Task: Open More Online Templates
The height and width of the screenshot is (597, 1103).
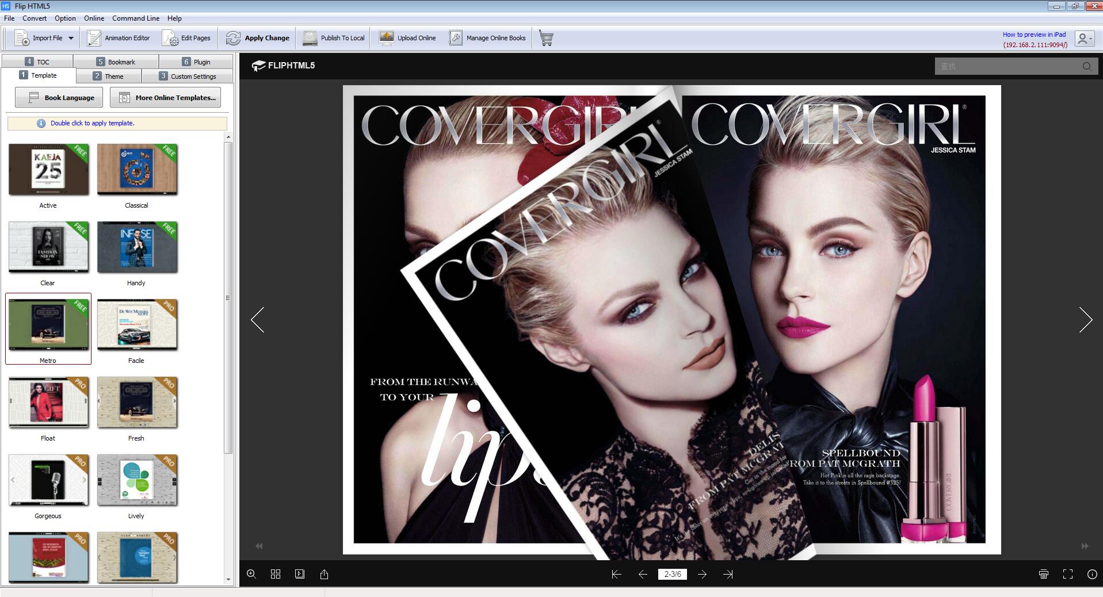Action: pos(165,97)
